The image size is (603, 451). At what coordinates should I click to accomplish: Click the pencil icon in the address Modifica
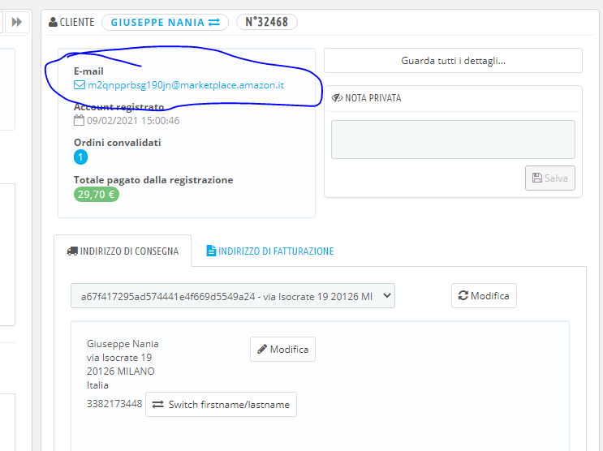262,349
